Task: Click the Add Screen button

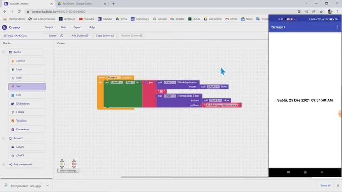Action: (80, 36)
